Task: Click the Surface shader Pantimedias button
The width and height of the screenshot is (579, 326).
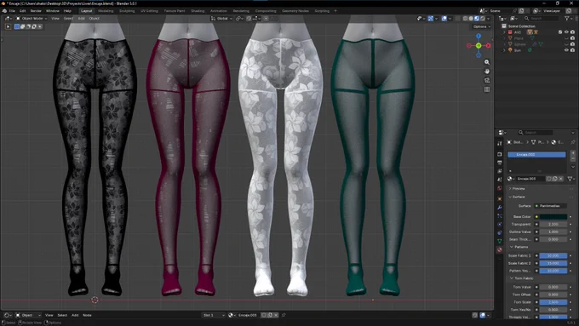Action: 550,206
